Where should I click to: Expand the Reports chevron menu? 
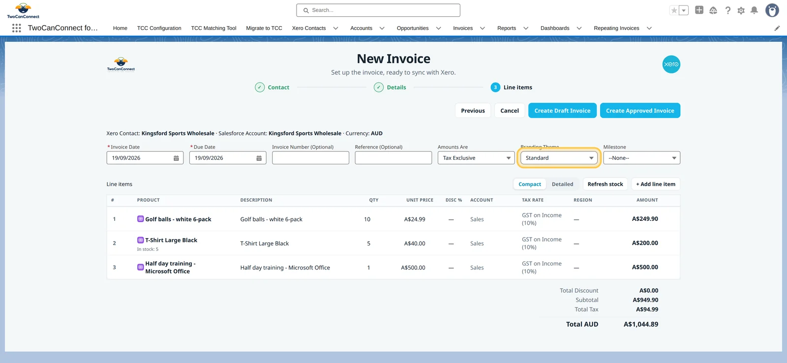[525, 28]
